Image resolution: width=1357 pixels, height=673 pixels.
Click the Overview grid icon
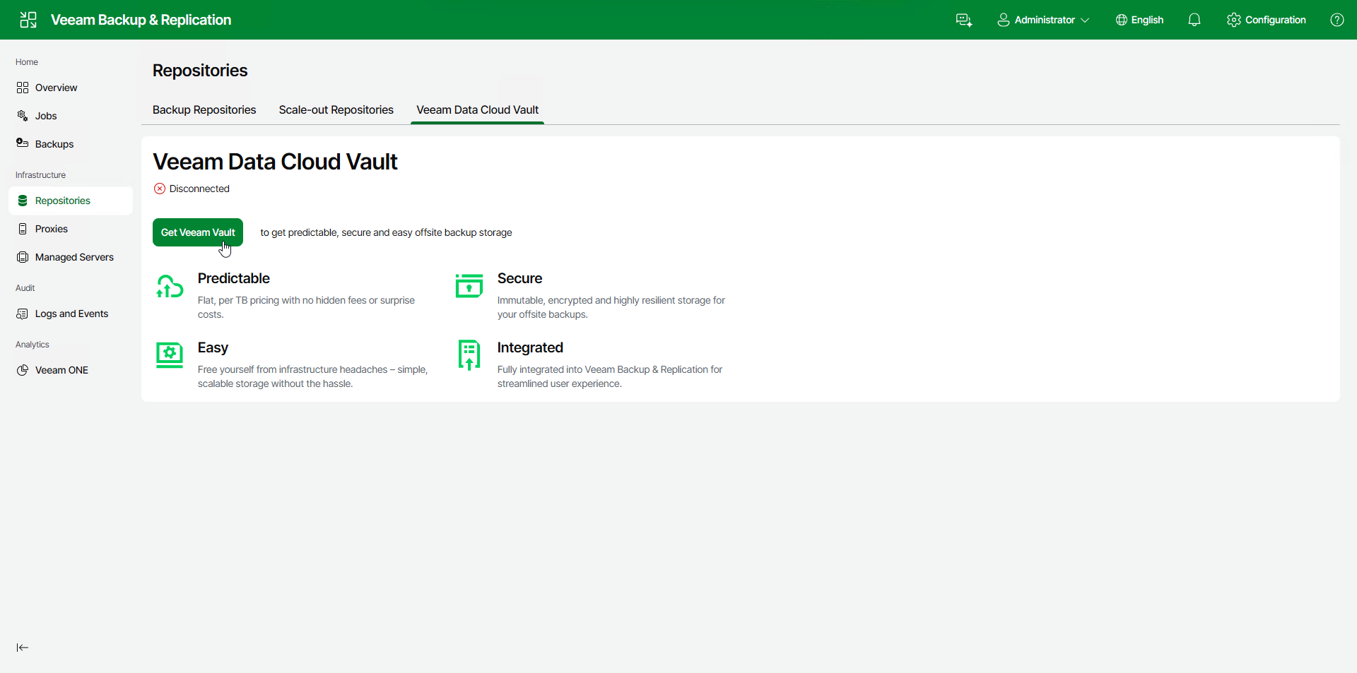[x=23, y=88]
